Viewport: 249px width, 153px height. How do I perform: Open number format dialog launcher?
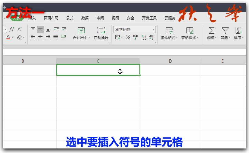pyautogui.click(x=155, y=42)
